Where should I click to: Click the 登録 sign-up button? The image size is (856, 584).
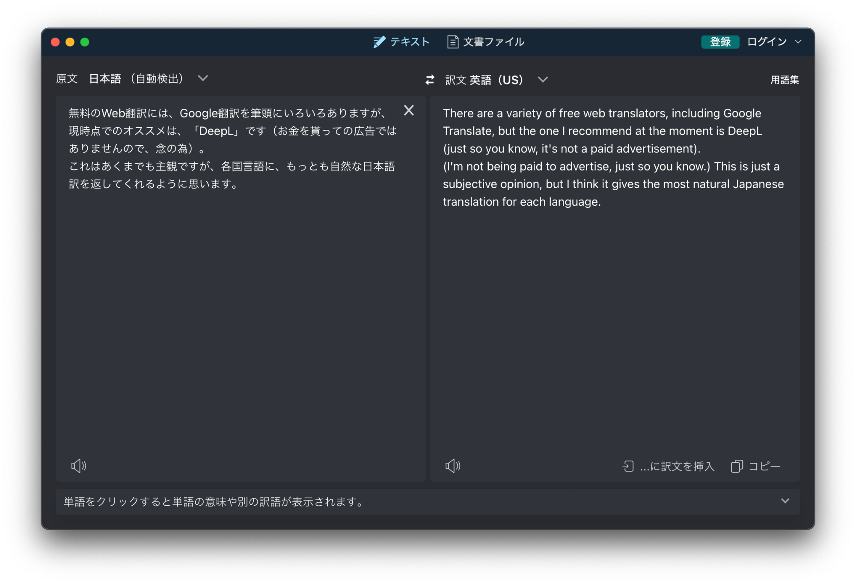[720, 42]
